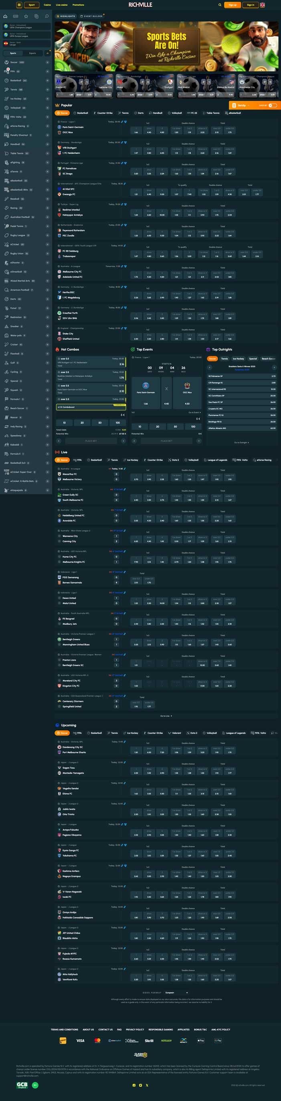Select the Besiktas vs Hatayspor over 3.5 combo
Screen dimensions: 281x1101
click(91, 376)
